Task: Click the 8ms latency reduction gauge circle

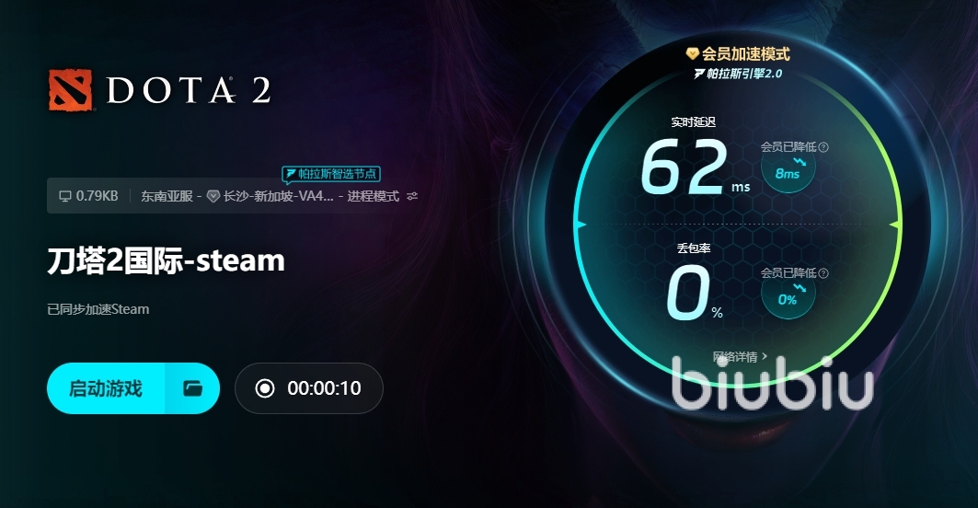Action: 788,167
